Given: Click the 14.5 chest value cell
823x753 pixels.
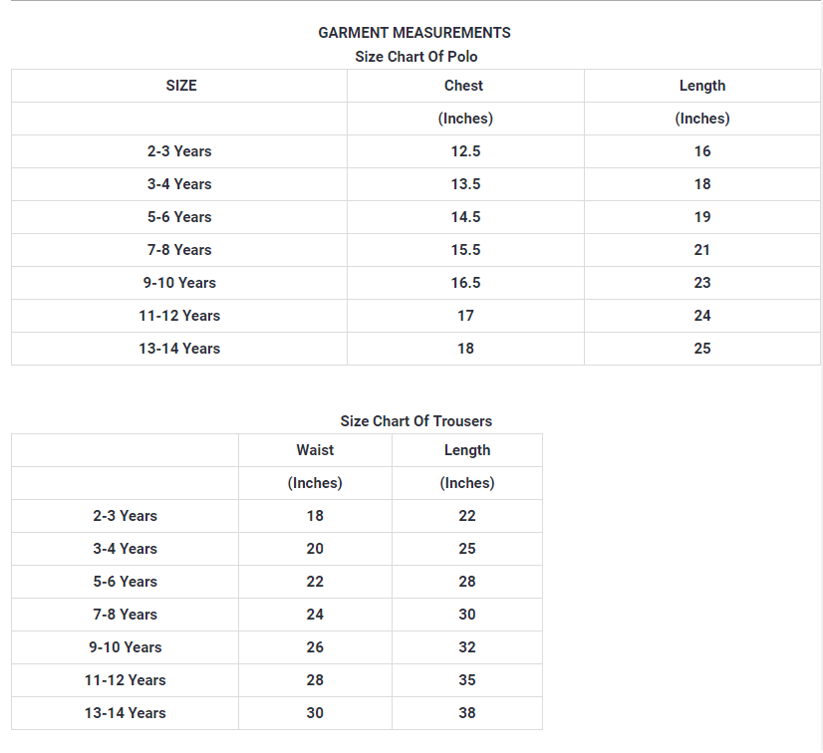Looking at the screenshot, I should pyautogui.click(x=464, y=217).
